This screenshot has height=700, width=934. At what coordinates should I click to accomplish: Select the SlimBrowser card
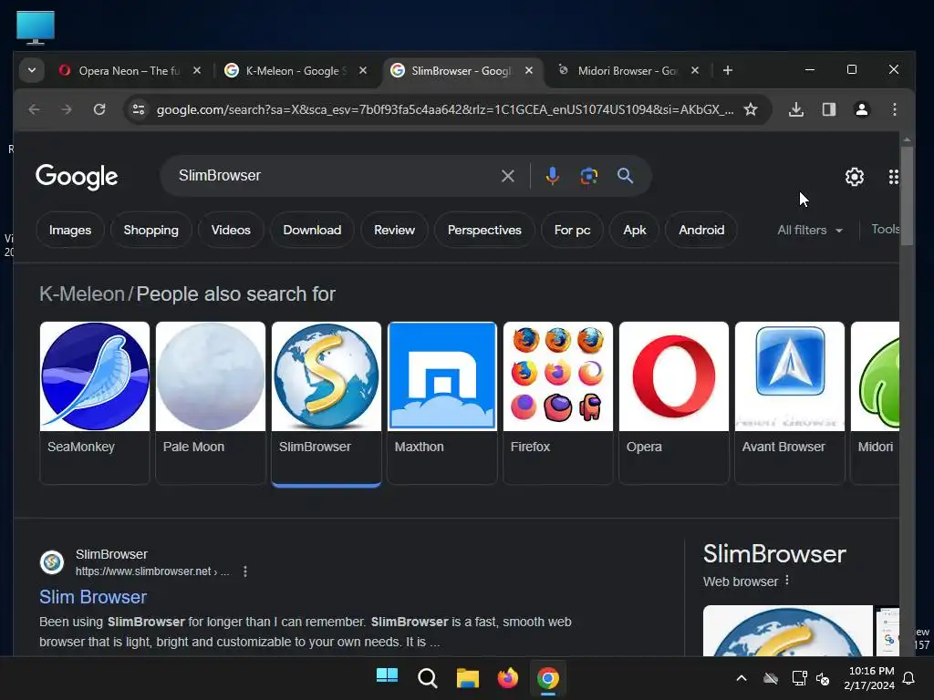point(327,403)
